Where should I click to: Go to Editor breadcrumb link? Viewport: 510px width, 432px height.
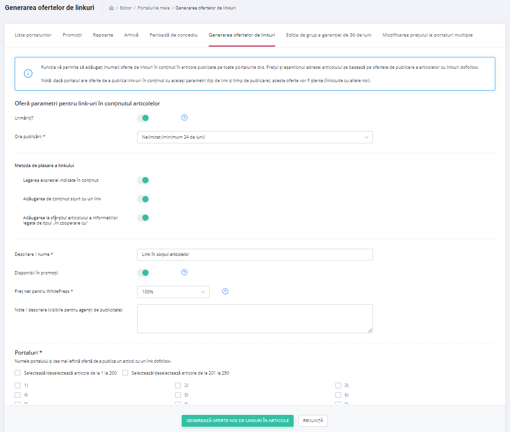[126, 8]
